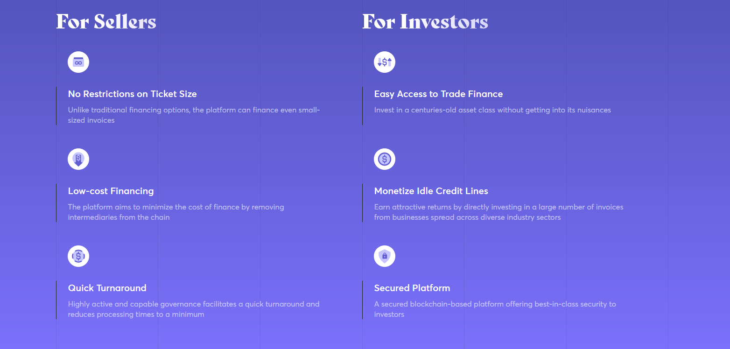The height and width of the screenshot is (349, 730).
Task: Click the Monetize Idle Credit Lines title
Action: coord(431,191)
